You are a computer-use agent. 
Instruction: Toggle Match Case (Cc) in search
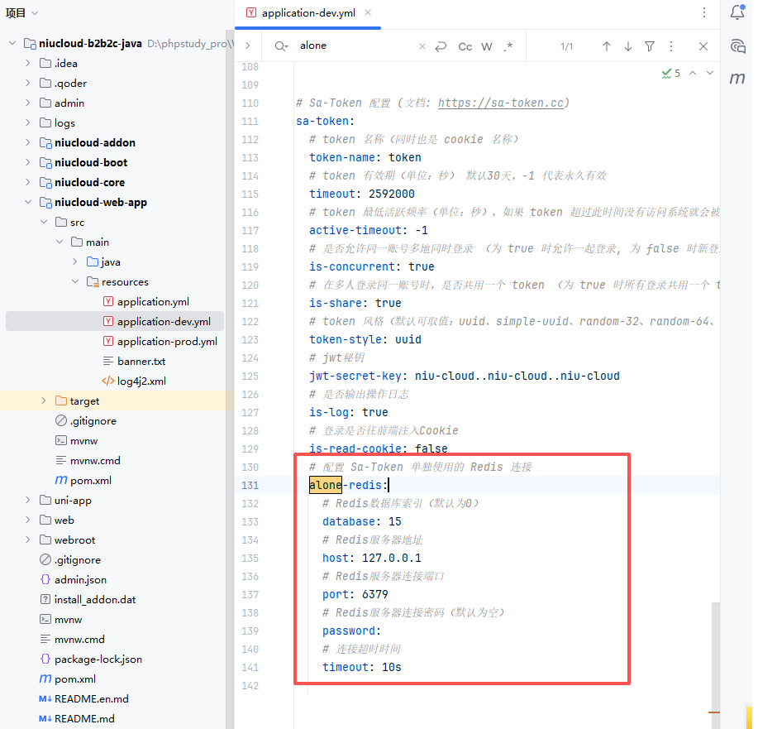(x=465, y=46)
